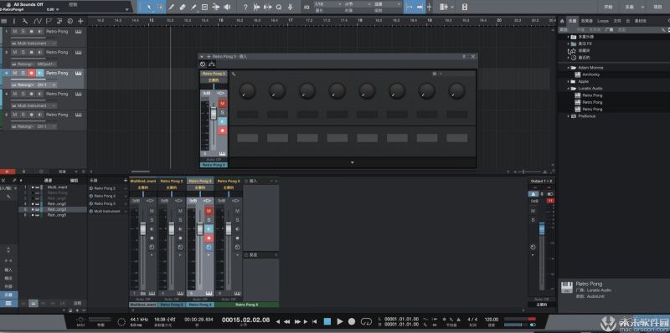Viewport: 670px width, 333px height.
Task: Select the Eraser tool in the toolbar
Action: [x=183, y=7]
